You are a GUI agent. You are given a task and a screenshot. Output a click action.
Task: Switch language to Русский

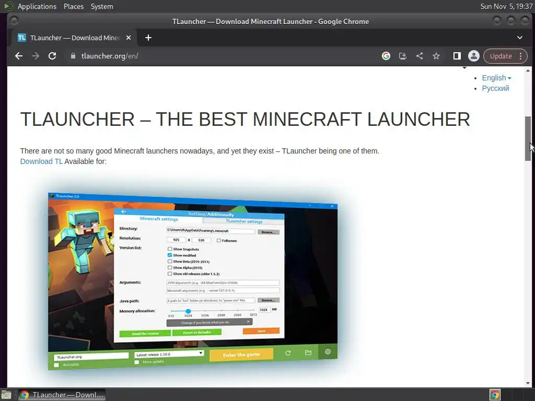pyautogui.click(x=495, y=88)
